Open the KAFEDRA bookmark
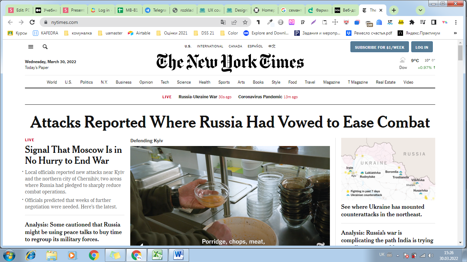 (x=45, y=33)
